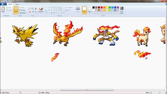Image resolution: width=167 pixels, height=94 pixels.
Task: Choose the Pentagon shape
Action: pos(52,10)
